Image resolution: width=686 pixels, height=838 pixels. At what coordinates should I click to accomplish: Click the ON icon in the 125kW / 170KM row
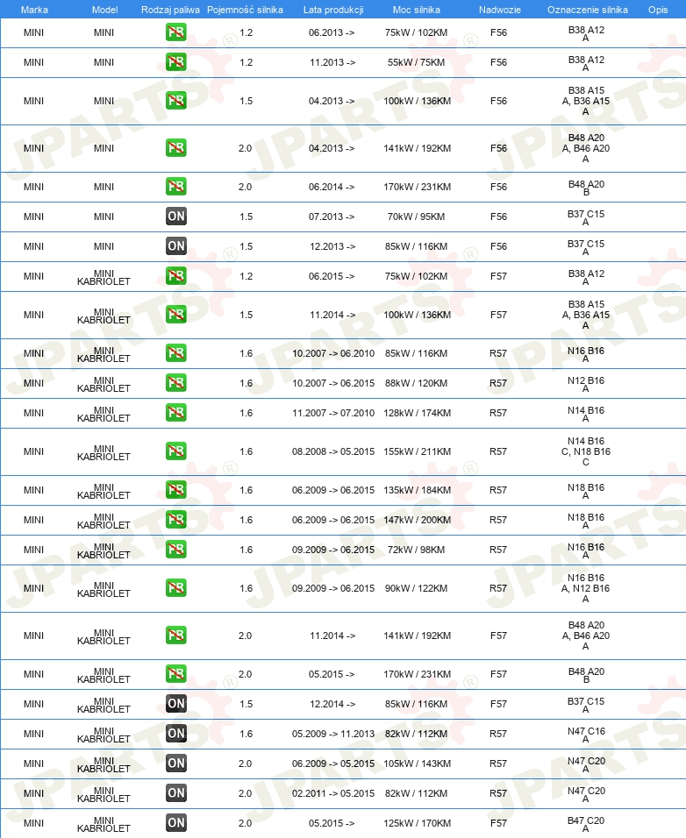[176, 824]
